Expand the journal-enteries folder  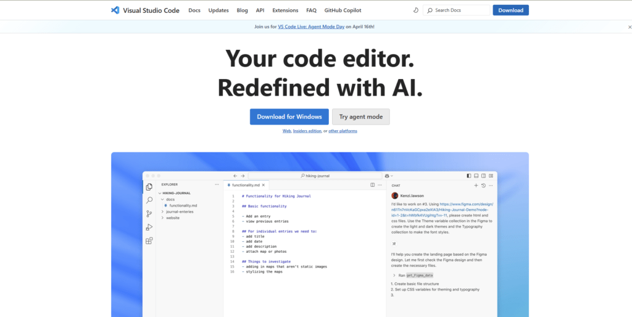click(x=162, y=212)
